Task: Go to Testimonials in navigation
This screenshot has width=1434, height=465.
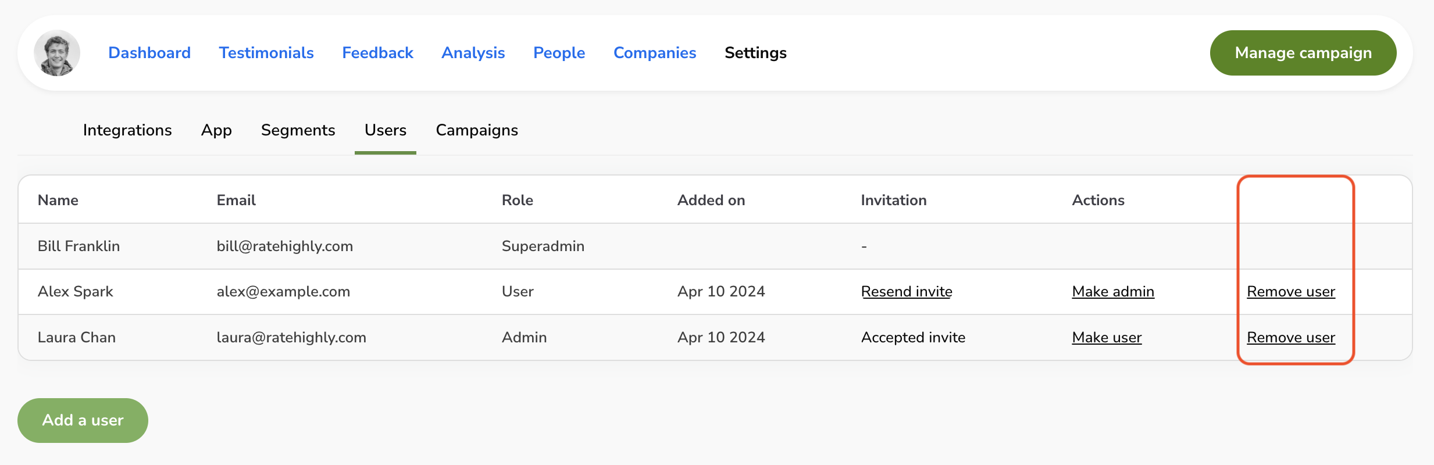Action: (x=266, y=53)
